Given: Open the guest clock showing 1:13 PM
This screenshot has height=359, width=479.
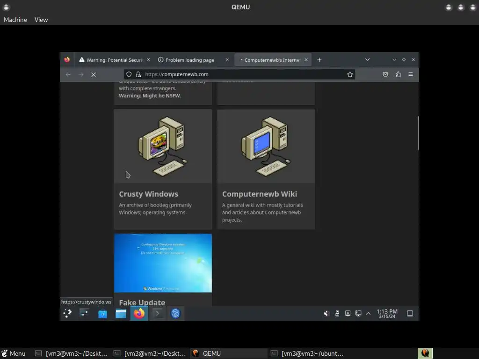Looking at the screenshot, I should (387, 314).
